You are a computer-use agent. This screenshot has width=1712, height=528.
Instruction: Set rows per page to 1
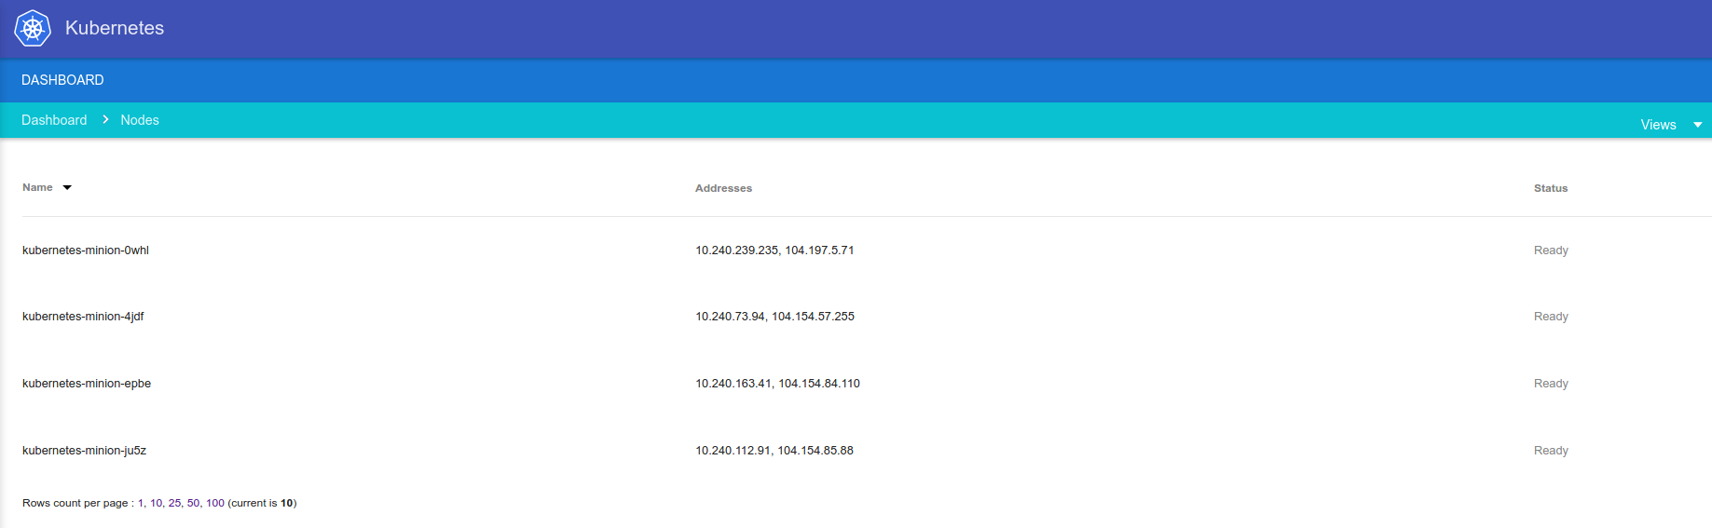(141, 503)
